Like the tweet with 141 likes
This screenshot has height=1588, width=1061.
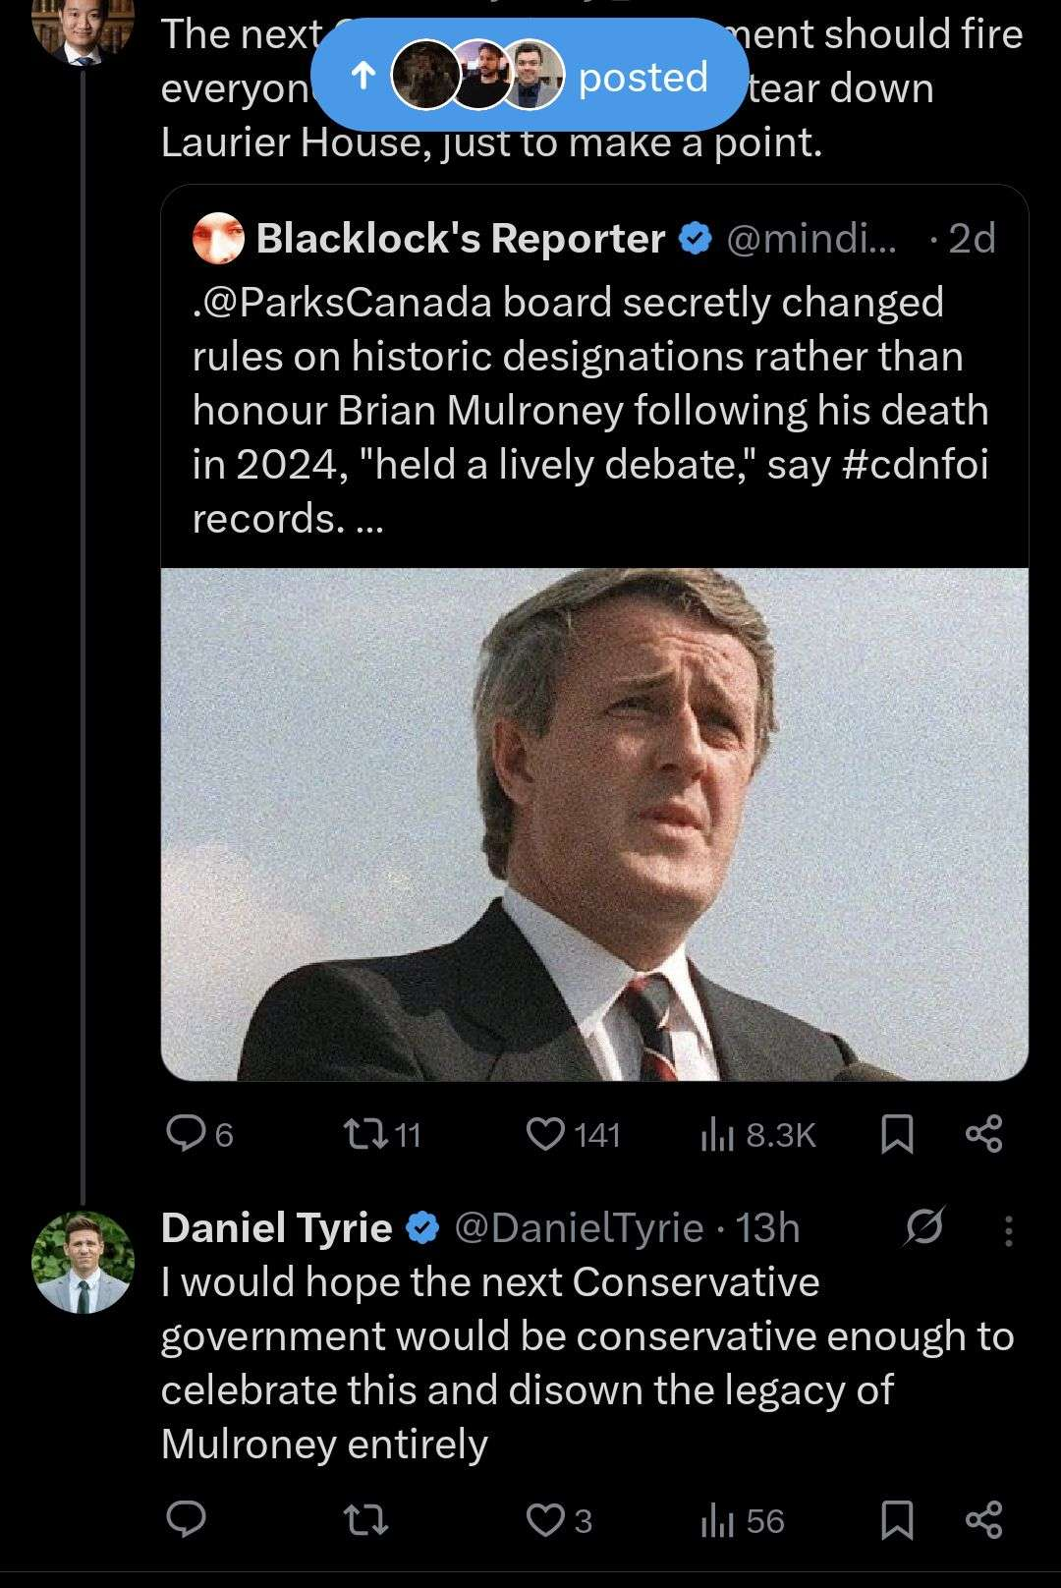[x=546, y=1134]
